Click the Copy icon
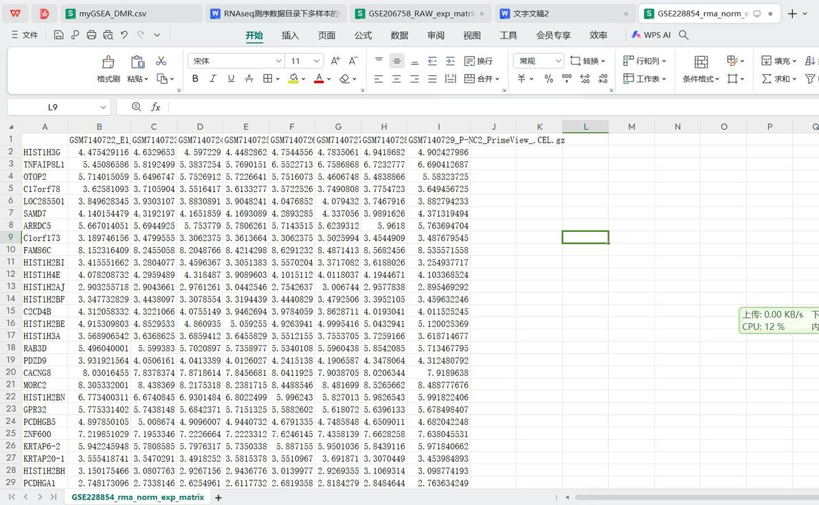Viewport: 819px width, 505px height. click(x=162, y=79)
